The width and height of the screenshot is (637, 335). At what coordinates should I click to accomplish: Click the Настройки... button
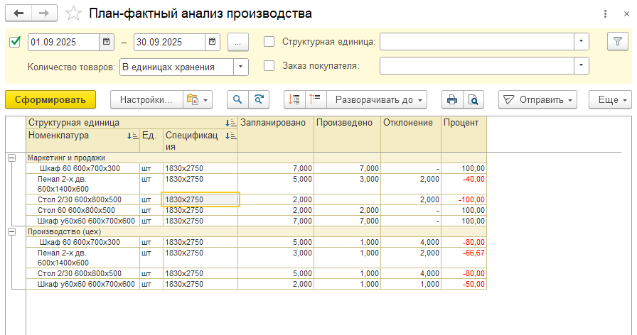tap(146, 99)
